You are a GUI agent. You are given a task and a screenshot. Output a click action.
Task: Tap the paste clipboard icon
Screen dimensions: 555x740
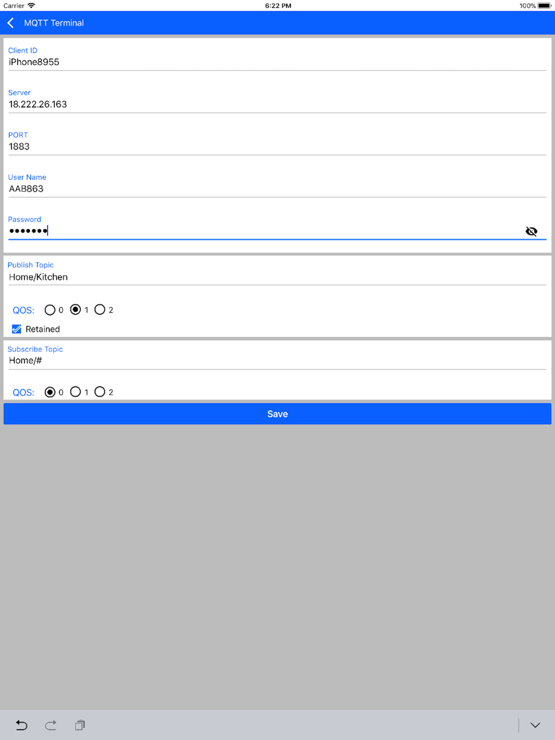click(x=80, y=725)
